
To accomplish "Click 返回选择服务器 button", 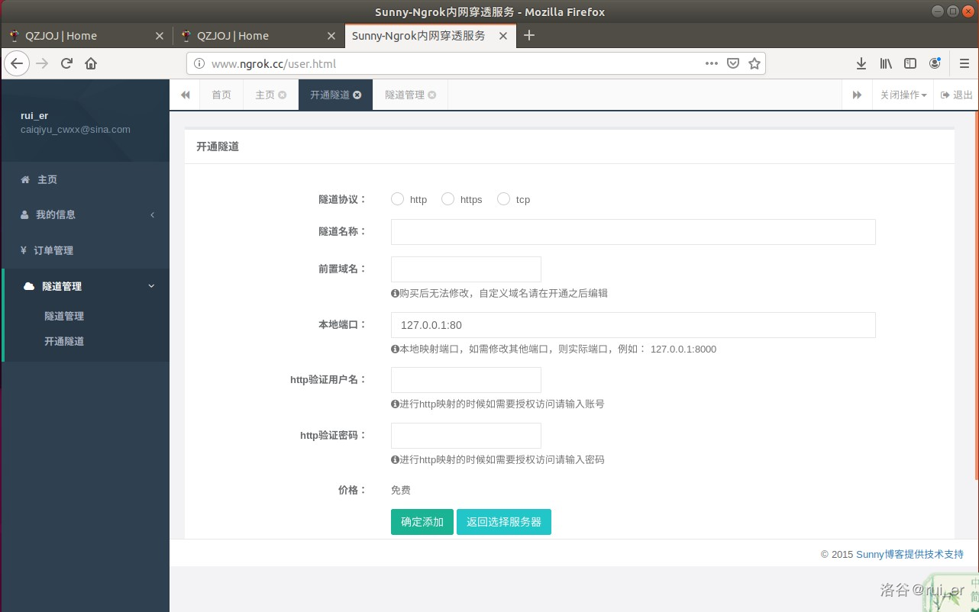I will (503, 522).
